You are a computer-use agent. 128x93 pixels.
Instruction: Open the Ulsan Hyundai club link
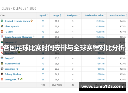tap(12, 26)
